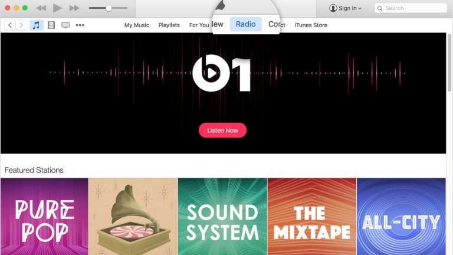Screen dimensions: 453x255
Task: Switch to the TV Shows monitor icon
Action: pos(65,25)
